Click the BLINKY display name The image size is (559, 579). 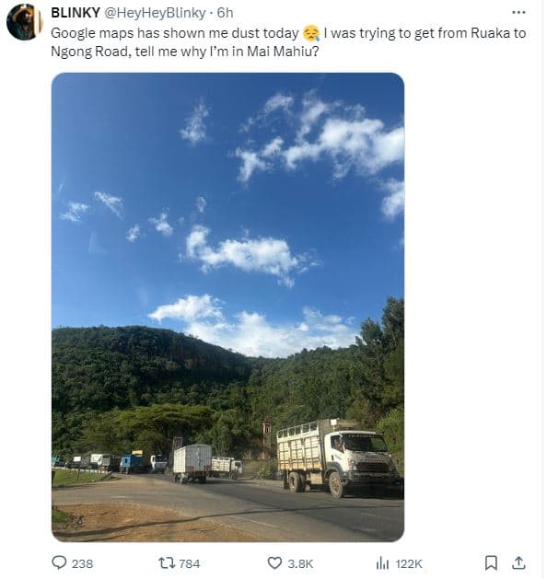[x=74, y=13]
